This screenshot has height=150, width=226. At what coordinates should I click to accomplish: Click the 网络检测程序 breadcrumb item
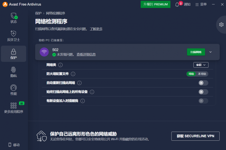point(56,13)
